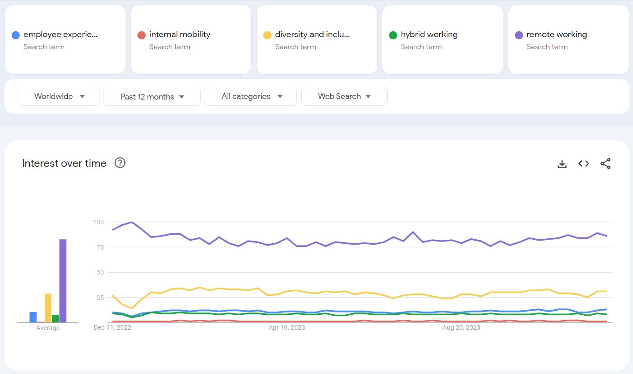Edit the diversity and inclusion term
This screenshot has width=633, height=374.
click(312, 34)
